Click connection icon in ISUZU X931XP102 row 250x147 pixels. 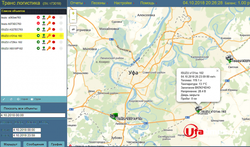[x=44, y=48]
